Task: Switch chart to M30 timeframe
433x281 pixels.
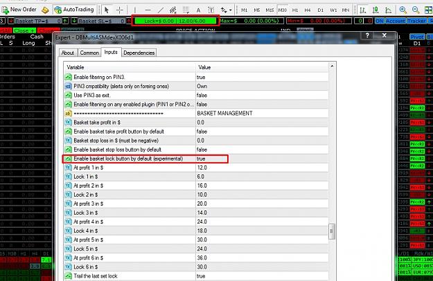Action: click(x=282, y=10)
